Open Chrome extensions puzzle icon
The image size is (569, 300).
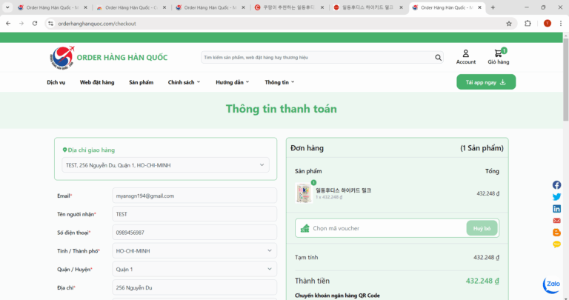(x=528, y=23)
